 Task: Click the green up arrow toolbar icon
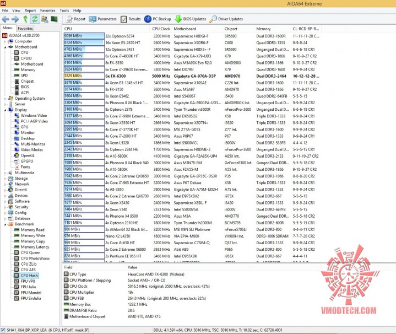click(x=25, y=19)
